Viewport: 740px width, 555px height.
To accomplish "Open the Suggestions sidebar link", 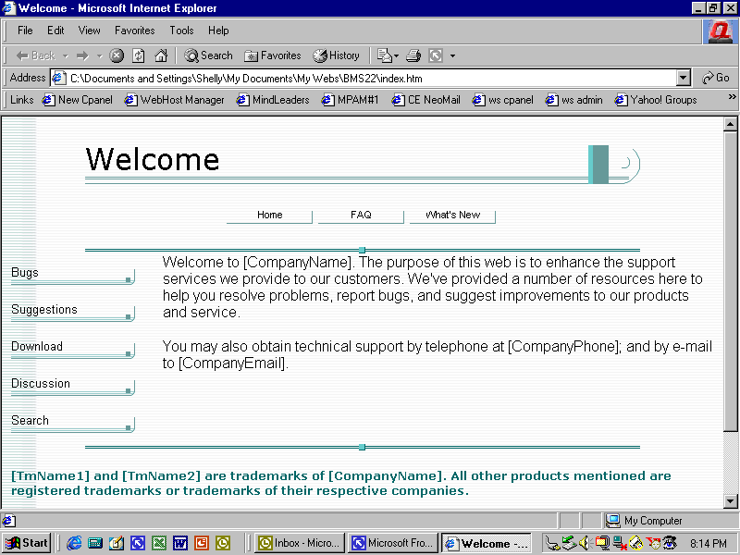I will (x=73, y=312).
